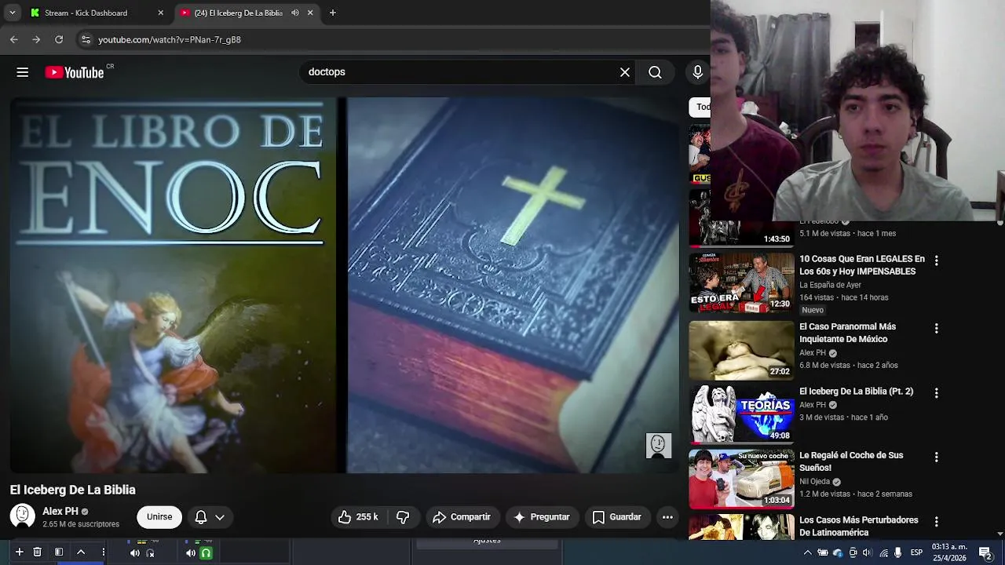This screenshot has width=1005, height=565.
Task: Close the YouTube Iceberg tab
Action: [x=310, y=13]
